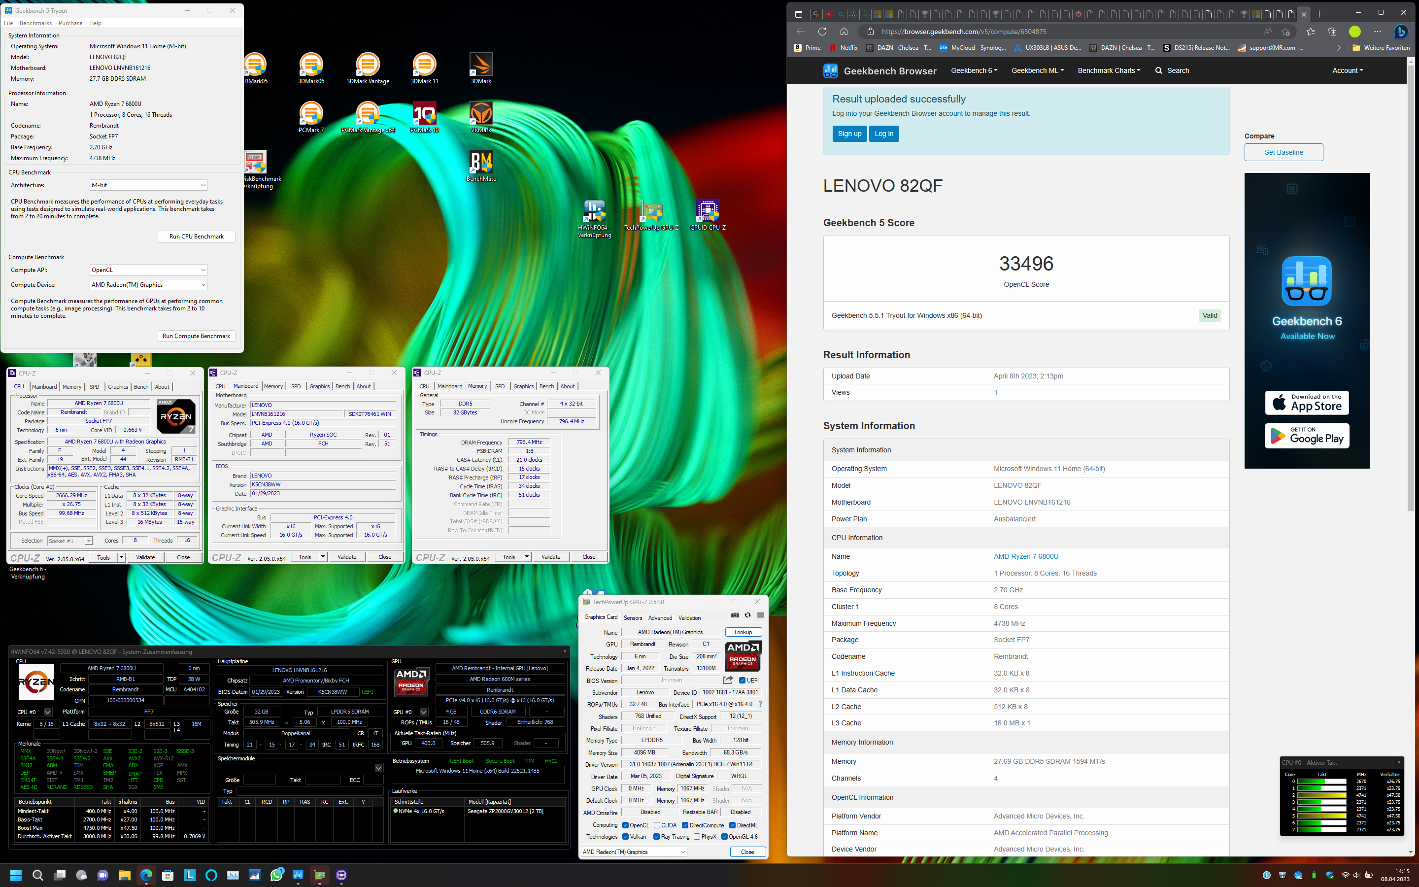Screen dimensions: 1419x887
Task: Open the Architecture 64-bit dropdown in Geekbench
Action: click(149, 185)
